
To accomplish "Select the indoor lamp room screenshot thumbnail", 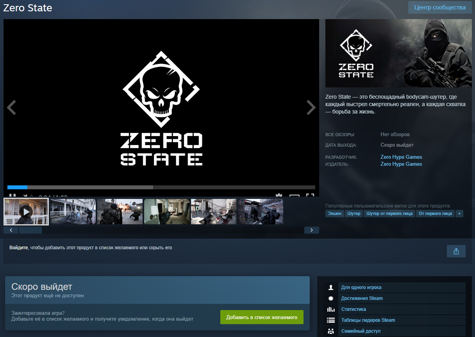I will tap(167, 211).
